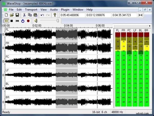Open the Help menu

90,10
